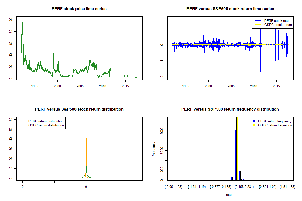Click the "PERF versus S&P500 stock return time-series" title
The height and width of the screenshot is (201, 302).
click(x=230, y=9)
